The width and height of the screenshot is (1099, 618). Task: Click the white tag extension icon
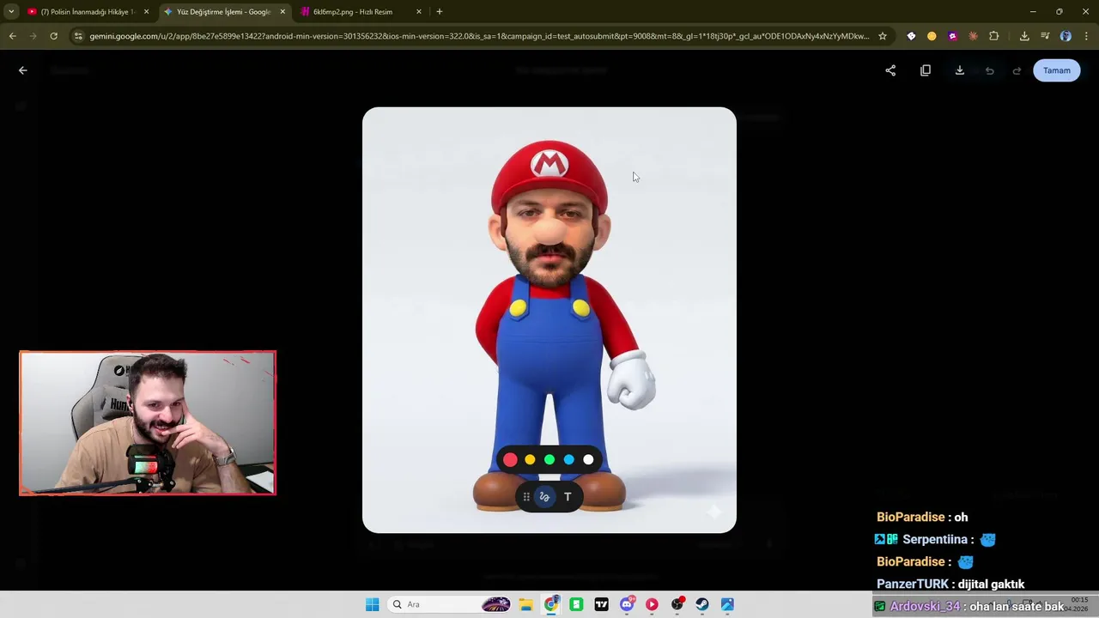click(x=911, y=36)
